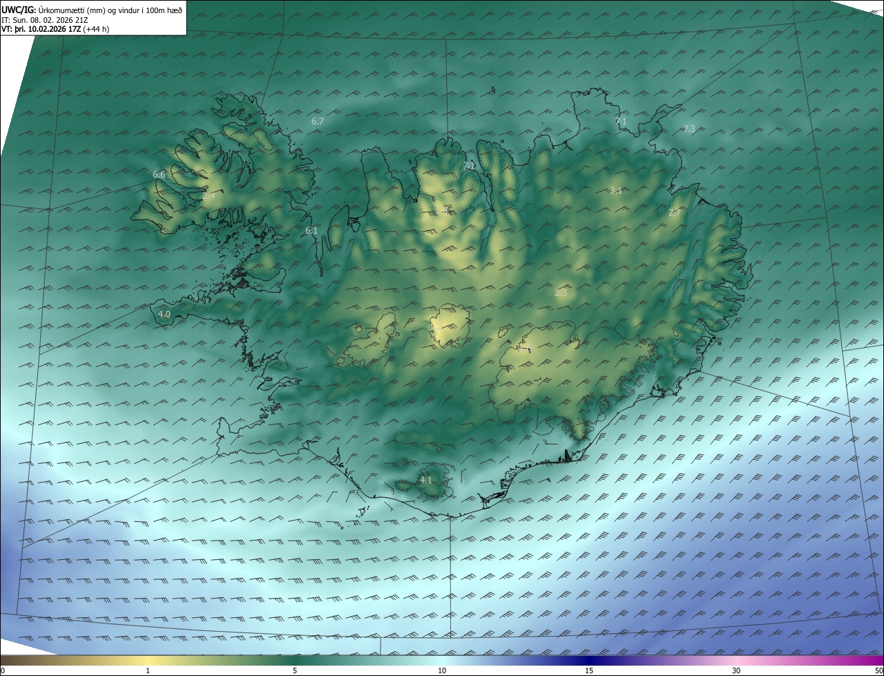
Task: Click the 50 tick label on the color scale
Action: click(878, 671)
